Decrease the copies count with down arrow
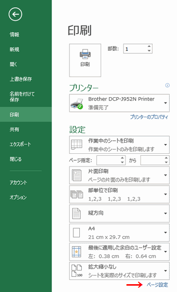177x292 pixels. (149, 51)
